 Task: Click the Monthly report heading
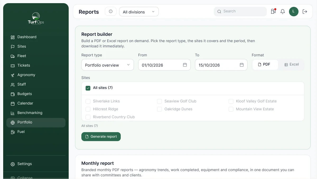click(x=98, y=163)
